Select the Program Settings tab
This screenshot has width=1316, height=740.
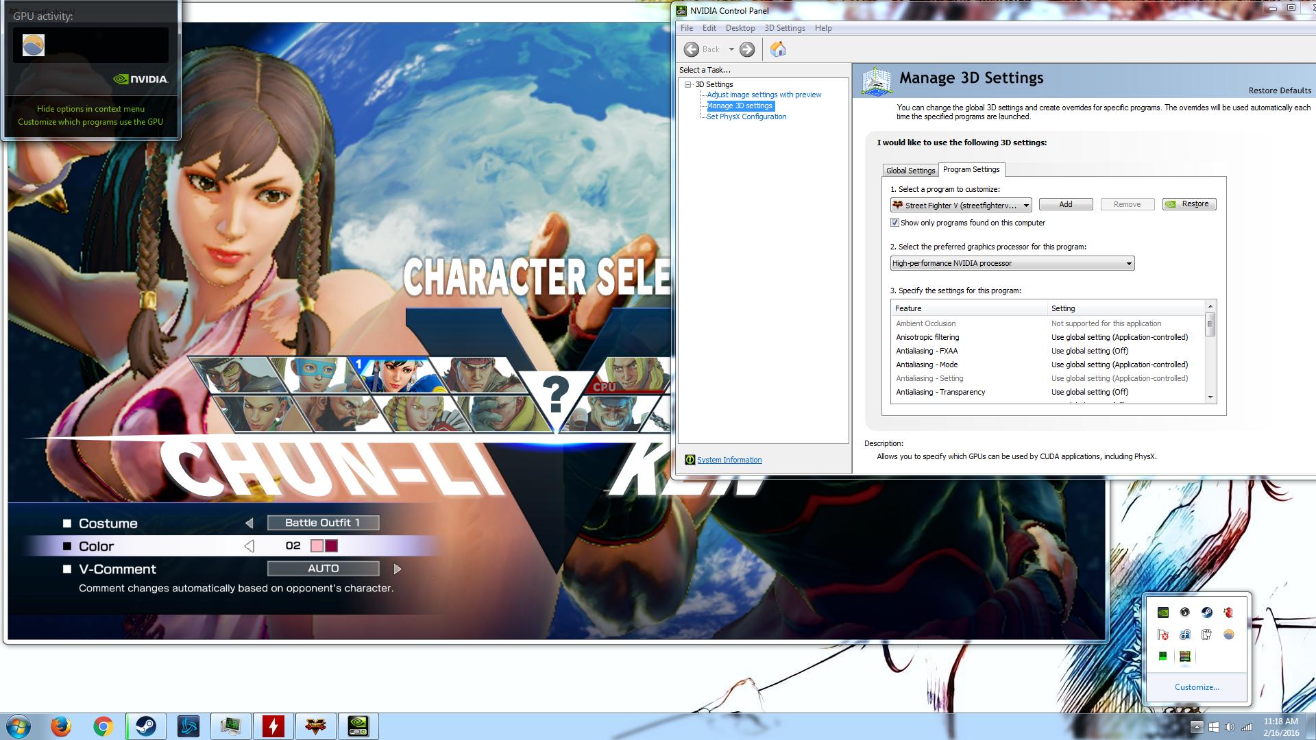tap(971, 169)
